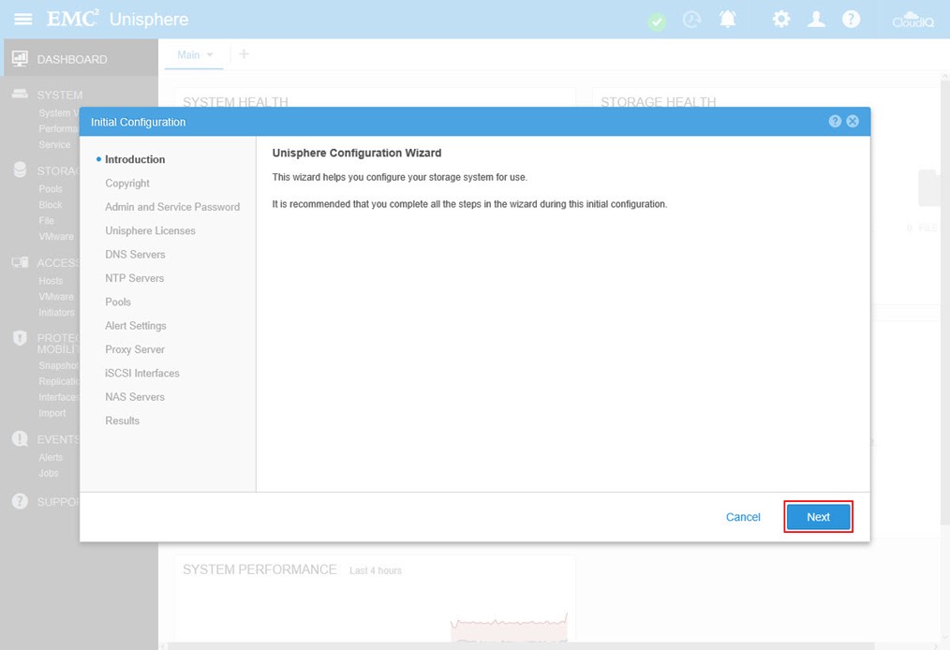Open Hosts under Access in sidebar
Image resolution: width=950 pixels, height=650 pixels.
click(51, 280)
